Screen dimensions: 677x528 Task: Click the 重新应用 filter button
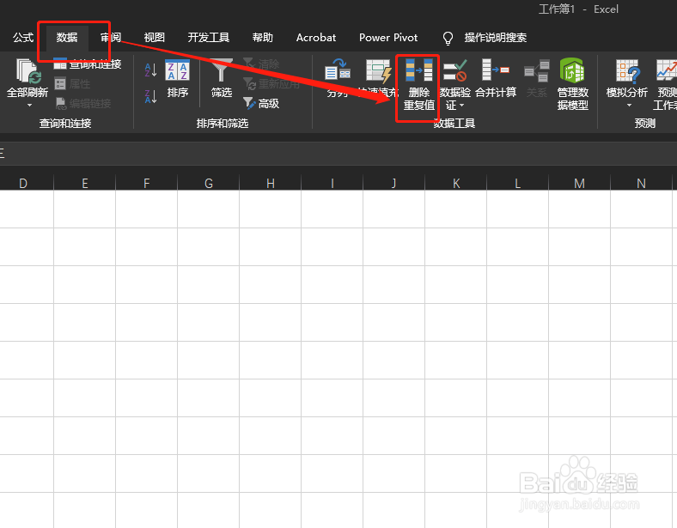[271, 83]
